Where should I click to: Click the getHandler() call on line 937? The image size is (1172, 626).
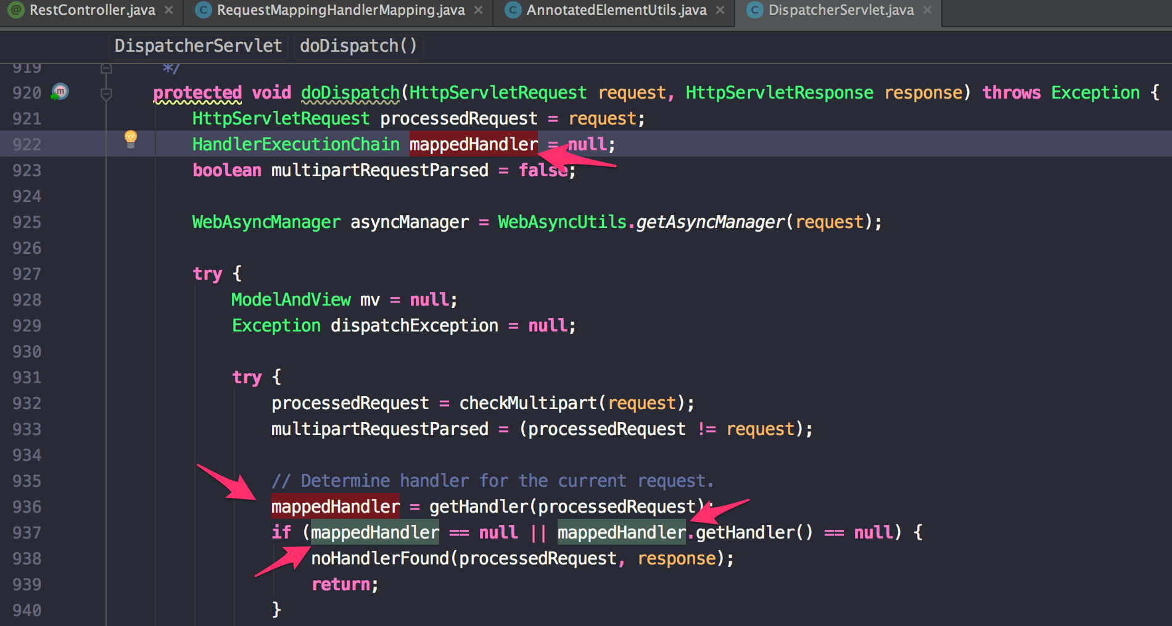coord(755,532)
